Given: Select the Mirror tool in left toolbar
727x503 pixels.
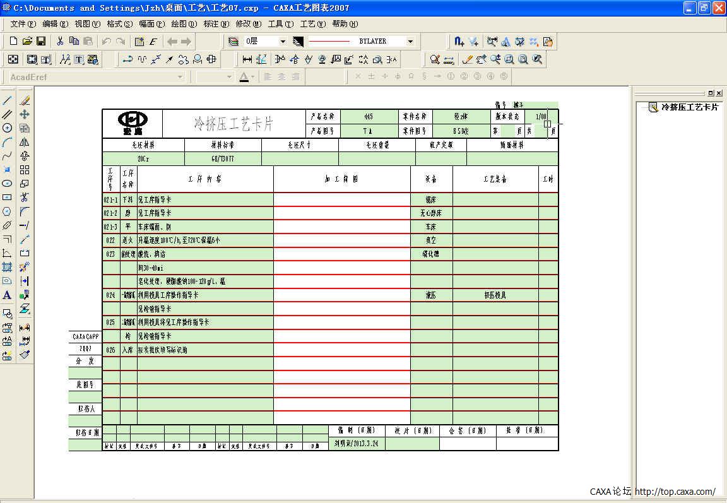Looking at the screenshot, I should point(25,142).
